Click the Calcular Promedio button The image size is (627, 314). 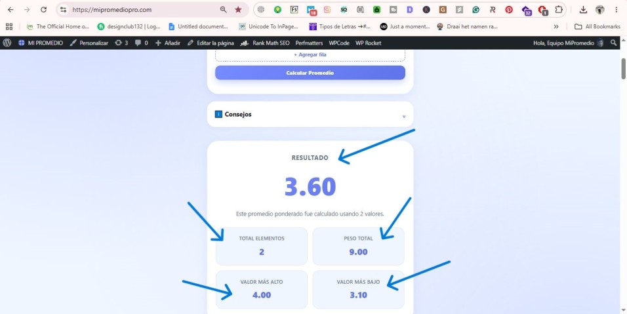tap(310, 73)
